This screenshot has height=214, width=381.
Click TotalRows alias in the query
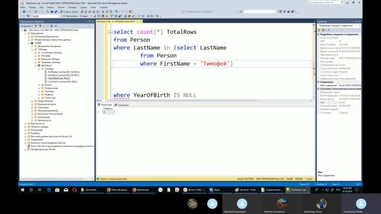click(182, 32)
